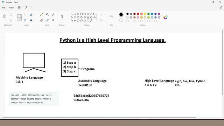Choose the Heart shape
The image size is (224, 126).
[88, 21]
